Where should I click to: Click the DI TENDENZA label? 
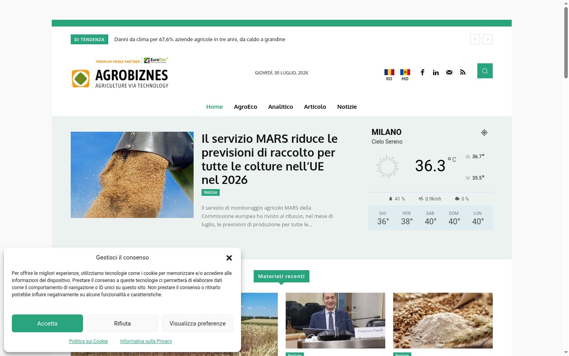click(x=89, y=40)
